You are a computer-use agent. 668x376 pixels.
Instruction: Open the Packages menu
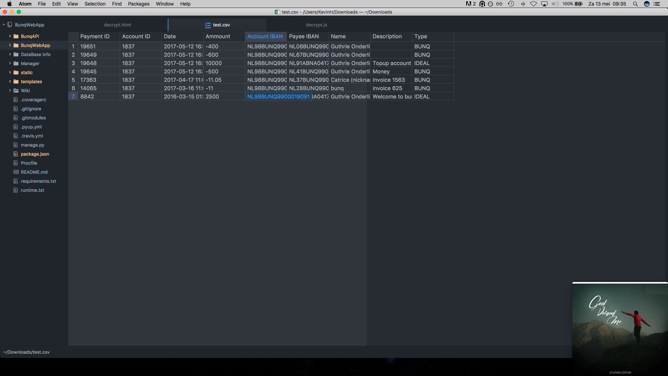click(138, 4)
